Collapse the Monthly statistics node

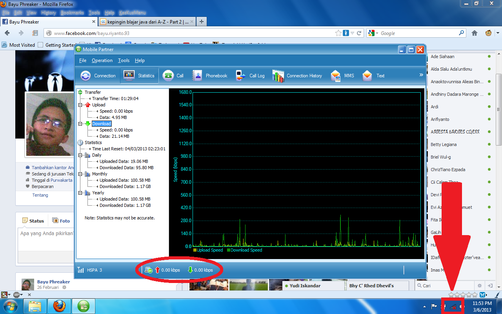80,174
